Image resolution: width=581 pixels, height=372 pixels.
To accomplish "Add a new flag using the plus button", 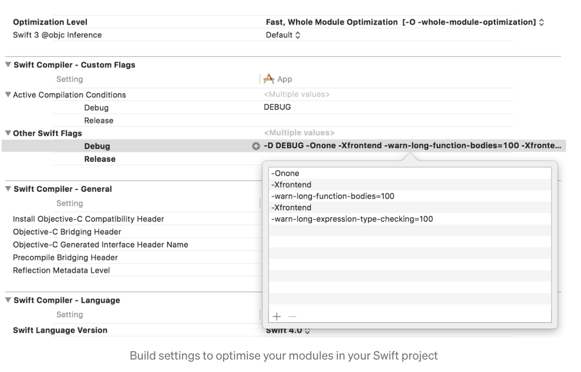I will (276, 316).
